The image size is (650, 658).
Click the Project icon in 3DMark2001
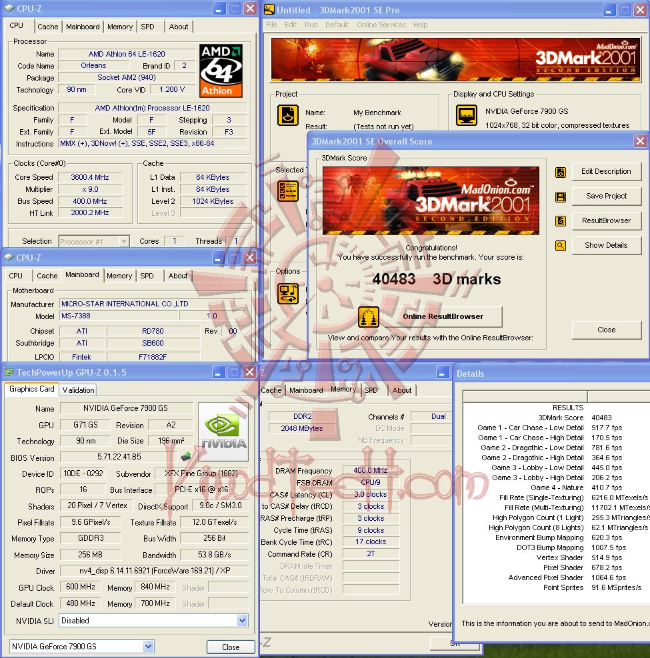point(288,115)
